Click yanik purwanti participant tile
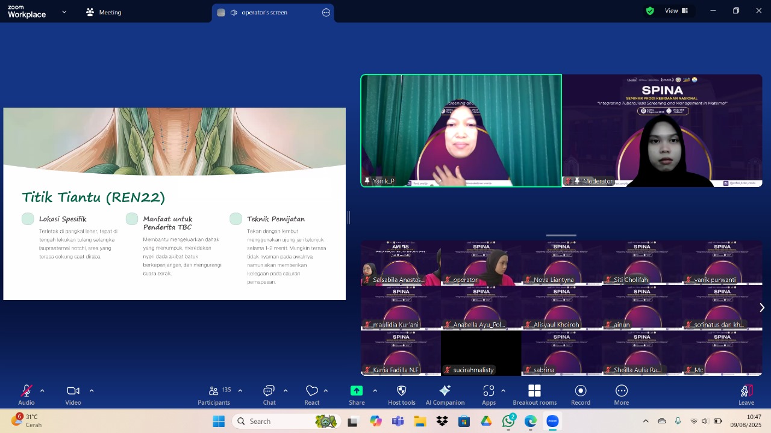Viewport: 771px width, 433px height. (x=722, y=263)
